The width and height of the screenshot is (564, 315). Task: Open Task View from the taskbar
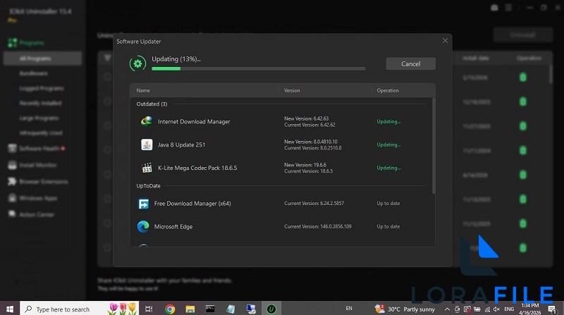tap(149, 309)
